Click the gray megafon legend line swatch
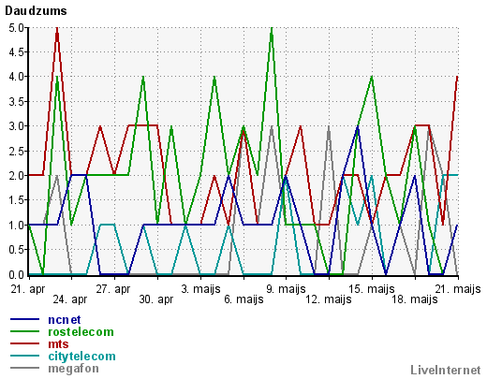The height and width of the screenshot is (379, 487). [24, 368]
